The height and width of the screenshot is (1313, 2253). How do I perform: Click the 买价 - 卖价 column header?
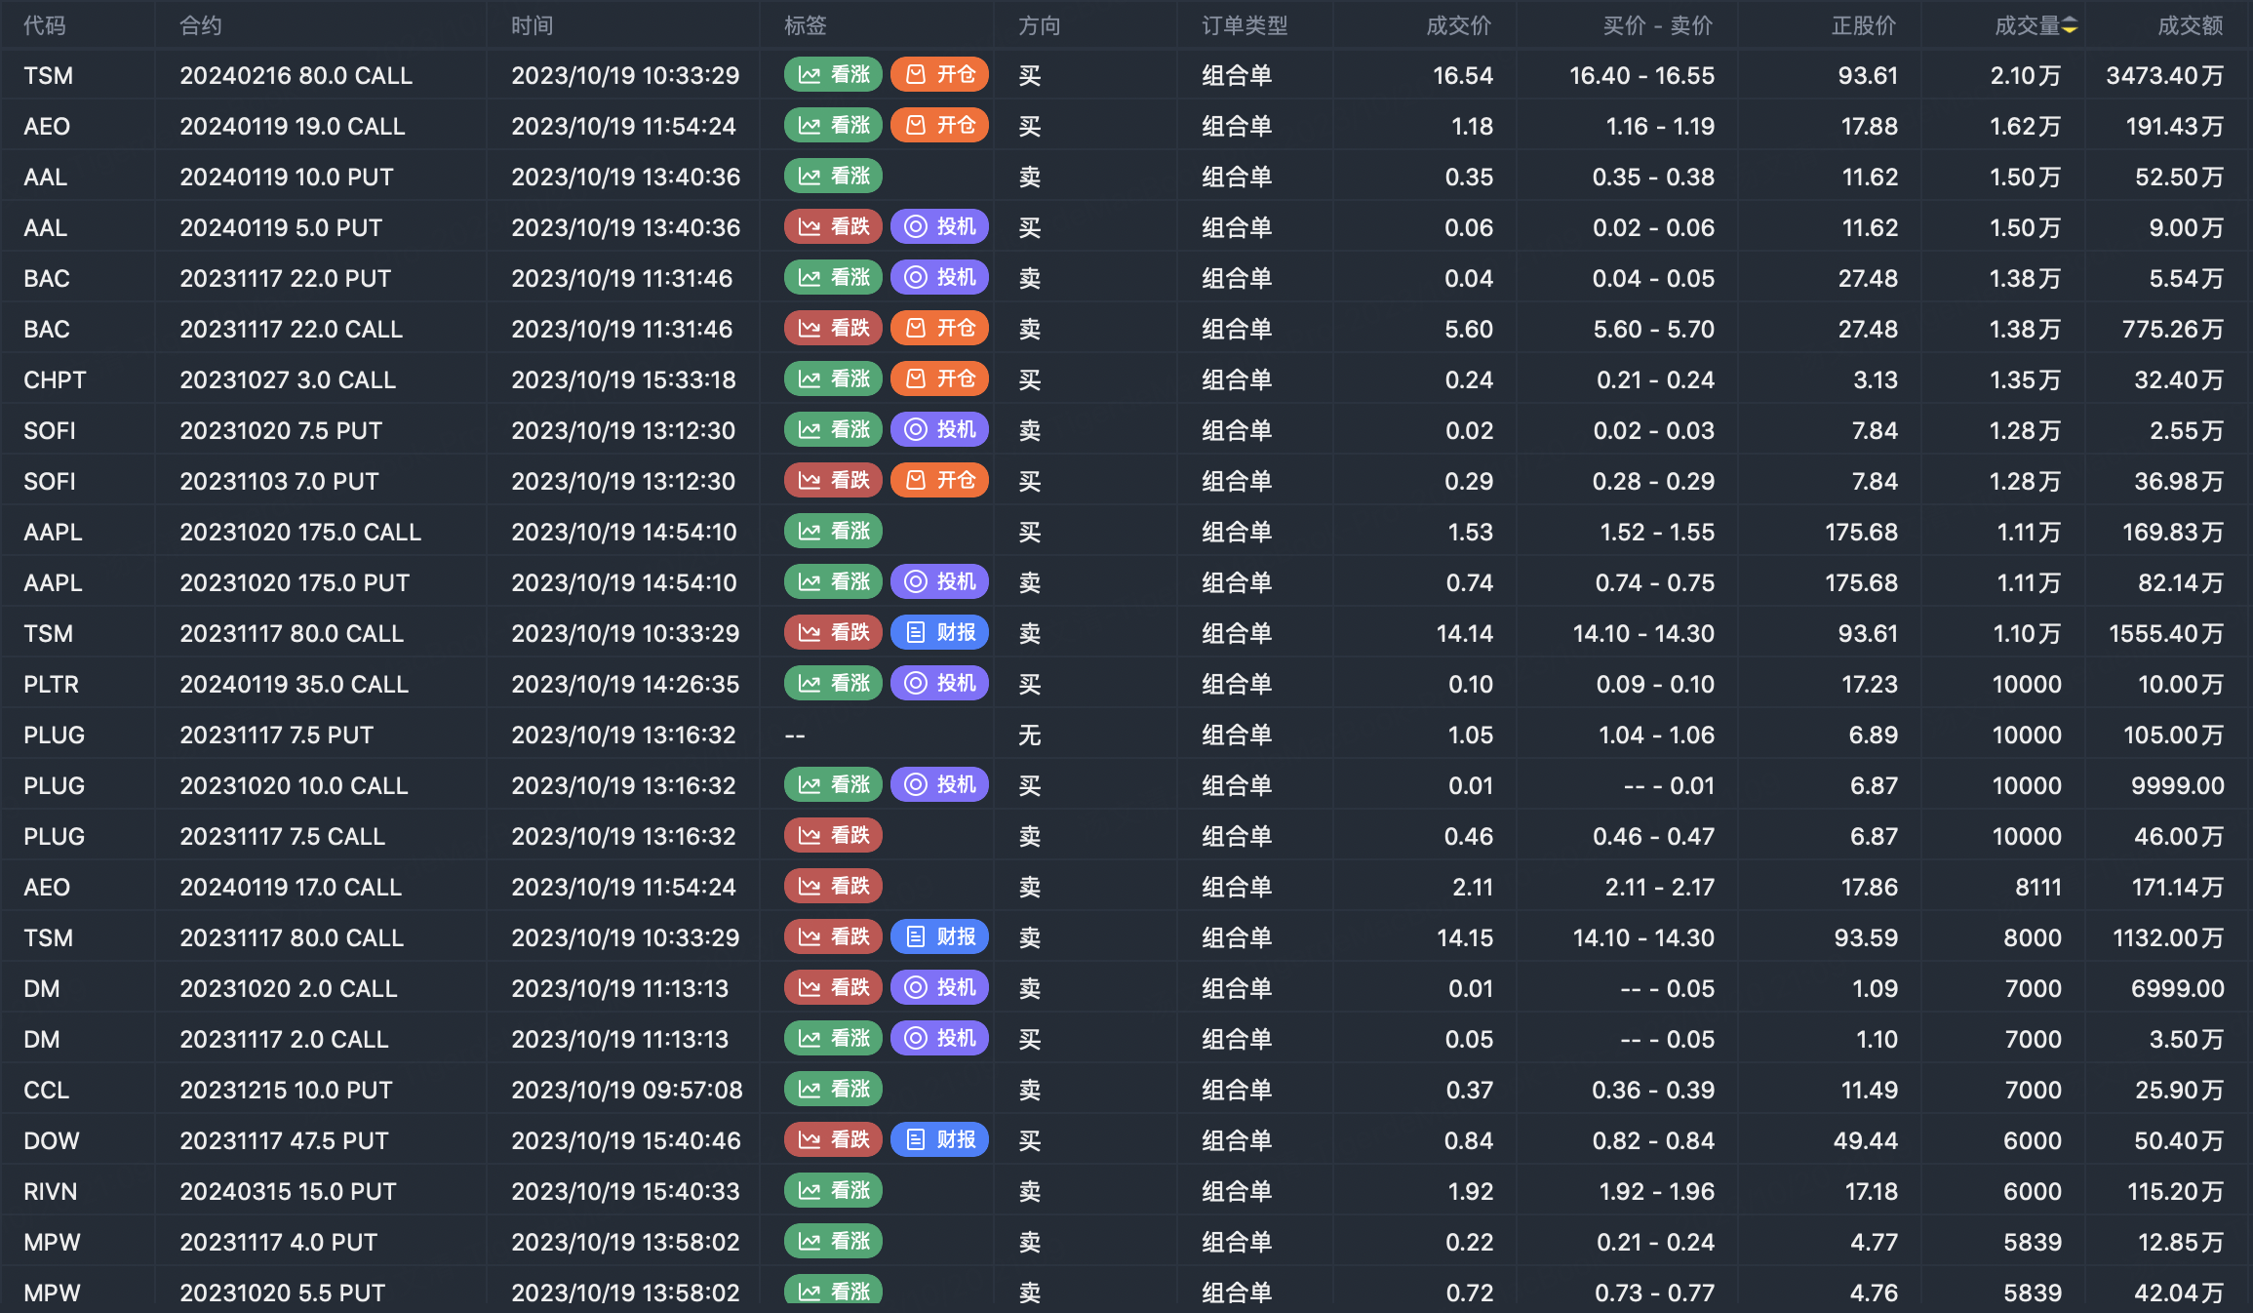point(1658,26)
